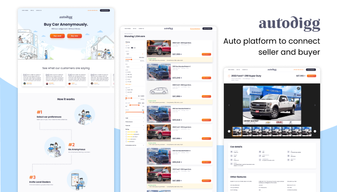
Task: Click the fullscreen expand icon on the truck photo
Action: 298,88
